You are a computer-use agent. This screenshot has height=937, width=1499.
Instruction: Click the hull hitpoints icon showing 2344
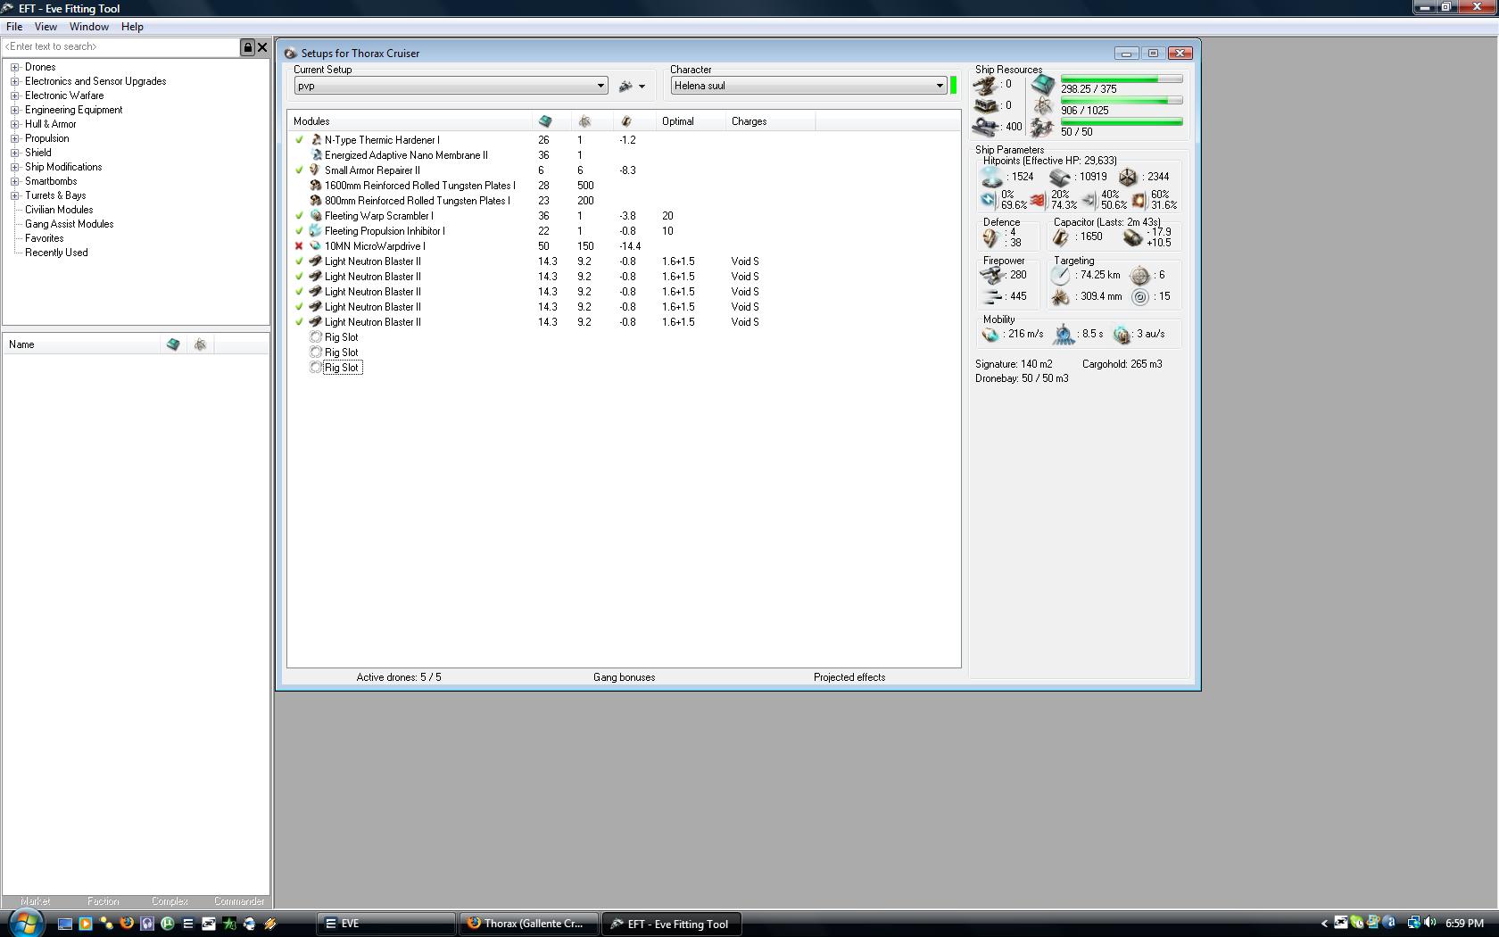1128,177
